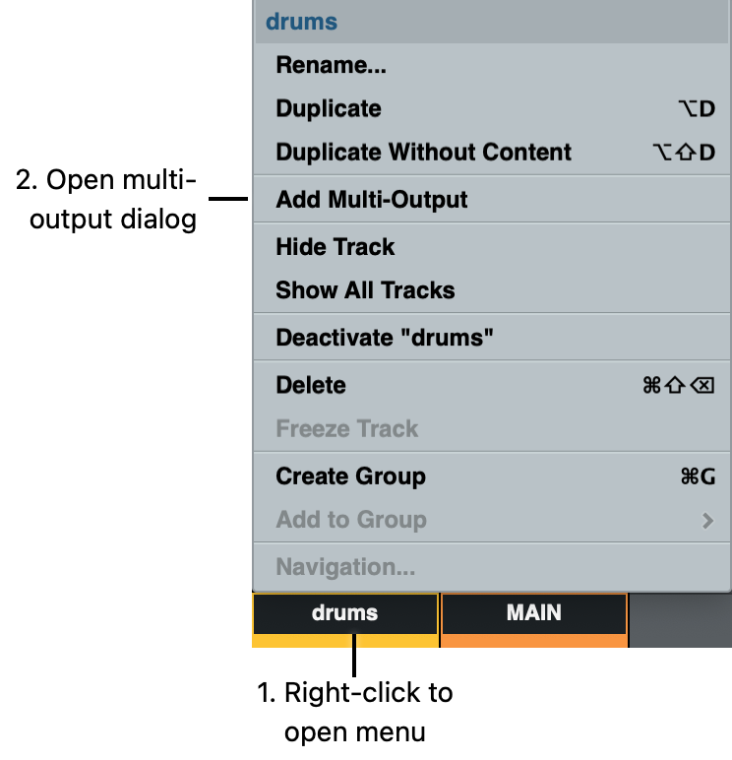
Task: Click the backspace glyph beside Delete
Action: point(702,385)
